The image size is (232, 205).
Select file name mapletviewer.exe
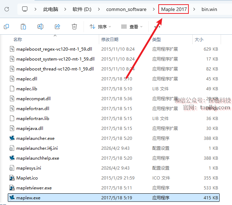34,188
